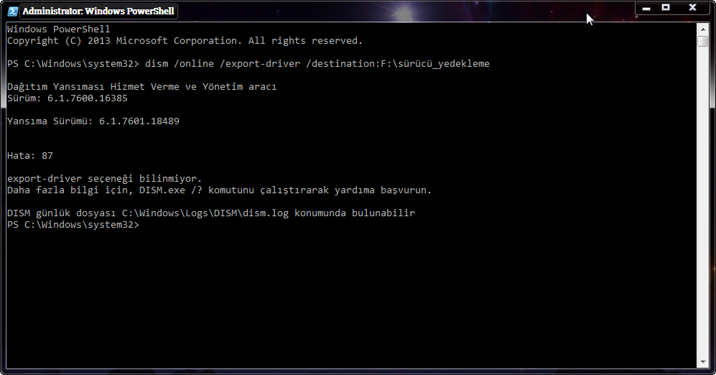
Task: Click the export-driver seçeneği bilinmiyor message
Action: pos(105,179)
